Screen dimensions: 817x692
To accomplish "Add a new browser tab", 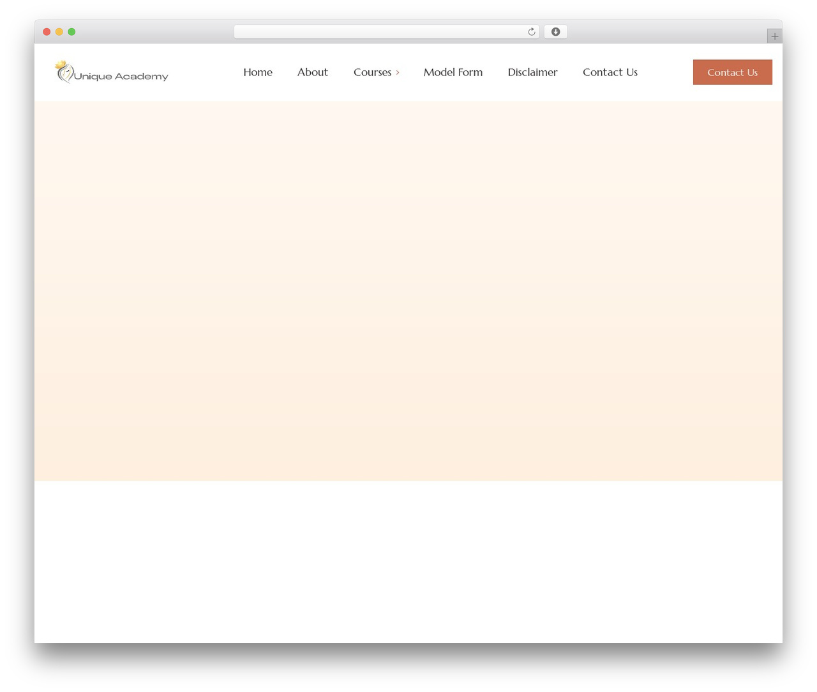I will [x=774, y=36].
